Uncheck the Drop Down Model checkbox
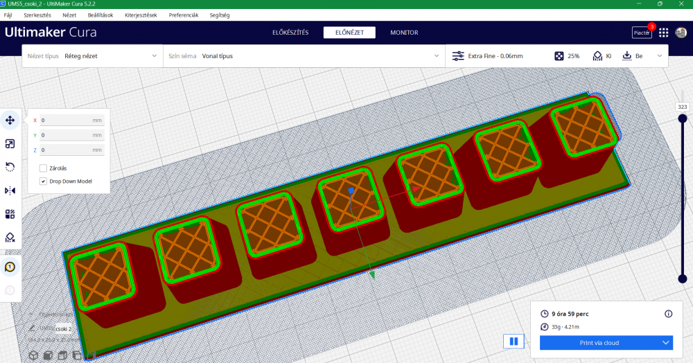The width and height of the screenshot is (693, 363). click(44, 181)
